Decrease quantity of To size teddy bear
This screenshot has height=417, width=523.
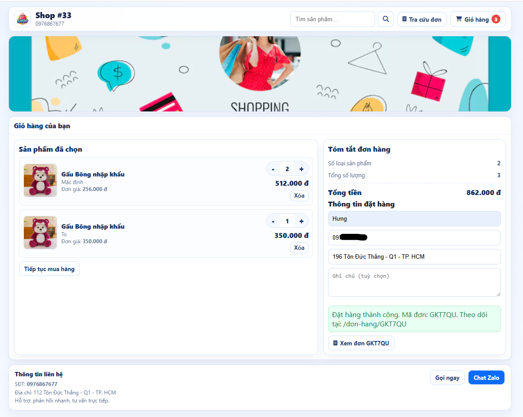point(273,221)
